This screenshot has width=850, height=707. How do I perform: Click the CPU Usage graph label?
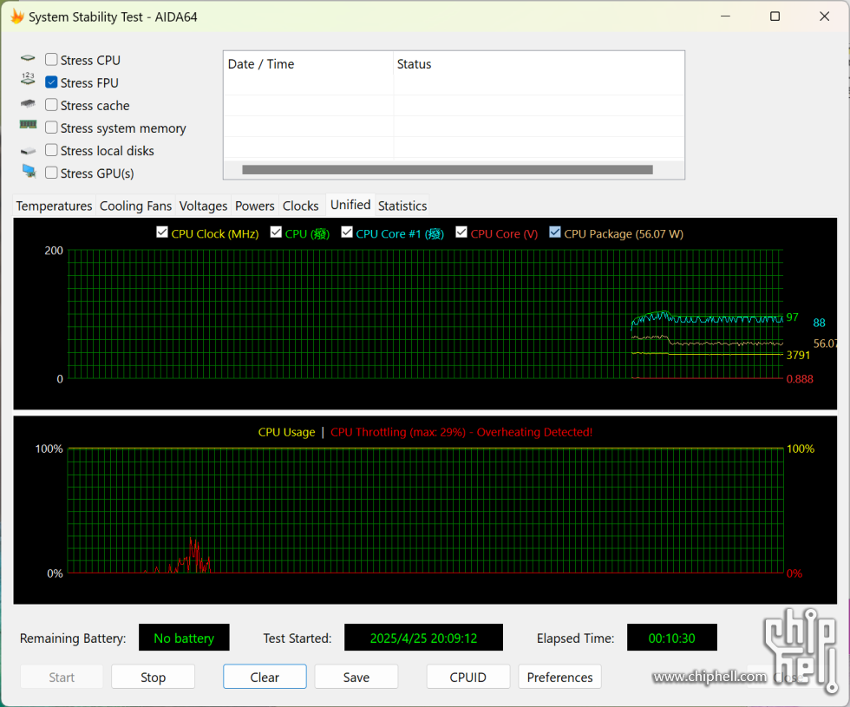tap(286, 432)
